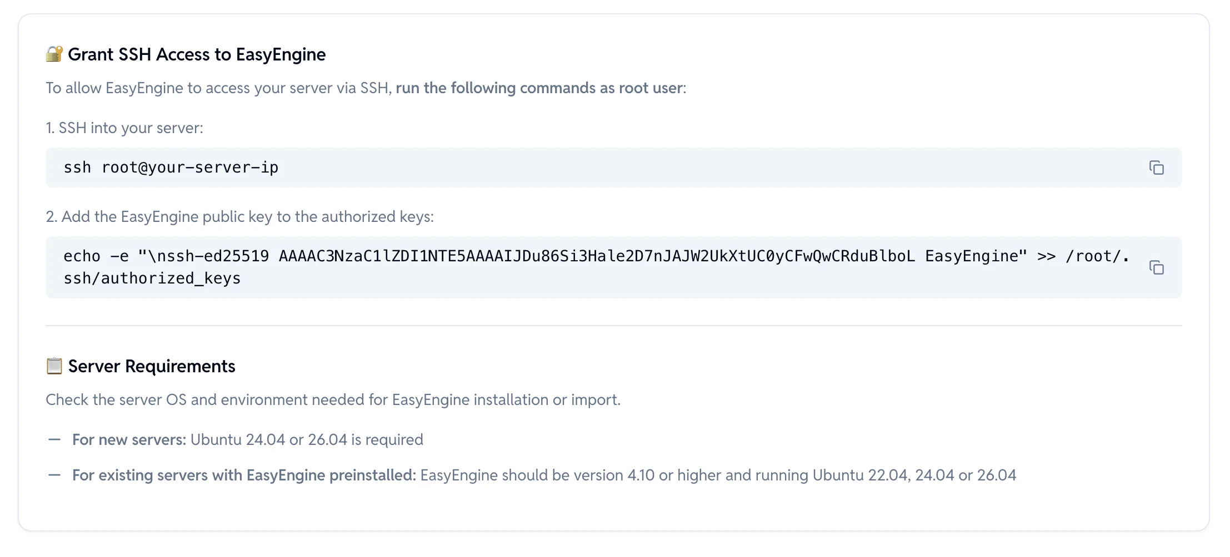Click the Grant SSH Access to EasyEngine heading

(197, 54)
